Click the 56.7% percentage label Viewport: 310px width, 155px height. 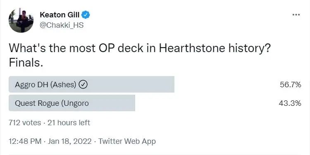[x=291, y=85]
